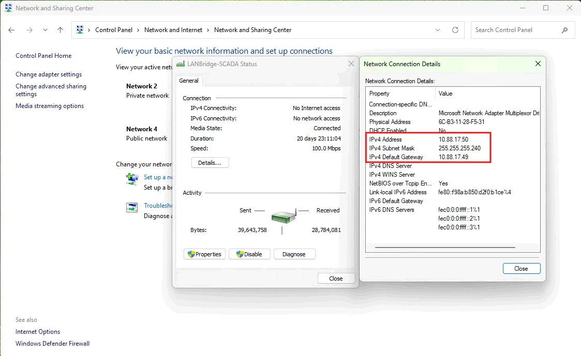Screen dimensions: 581x356
Task: Open Change adapter settings
Action: click(x=49, y=74)
